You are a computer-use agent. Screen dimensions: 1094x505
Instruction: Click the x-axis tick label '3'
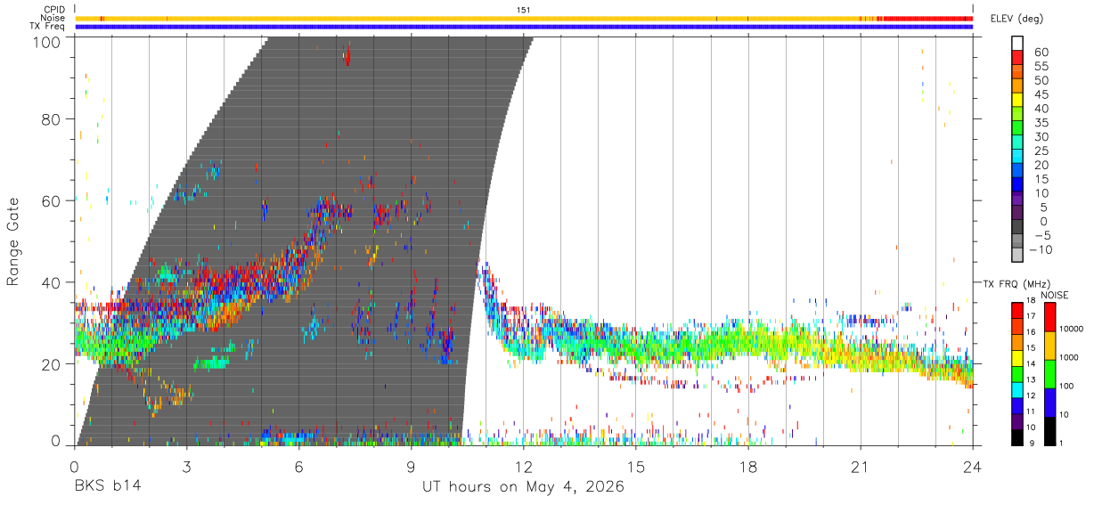pyautogui.click(x=186, y=466)
